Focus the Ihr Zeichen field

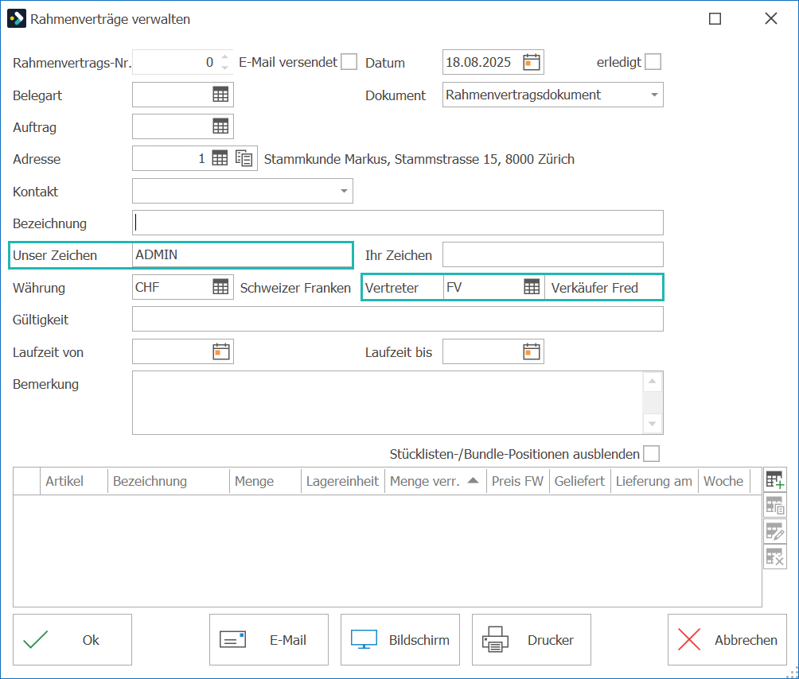tap(553, 254)
